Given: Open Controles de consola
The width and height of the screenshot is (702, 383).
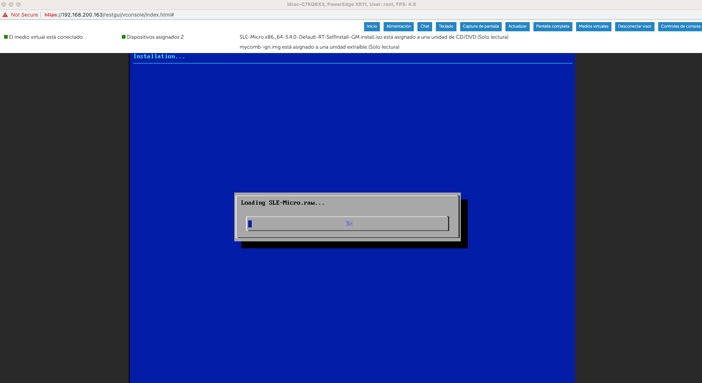Looking at the screenshot, I should [680, 27].
